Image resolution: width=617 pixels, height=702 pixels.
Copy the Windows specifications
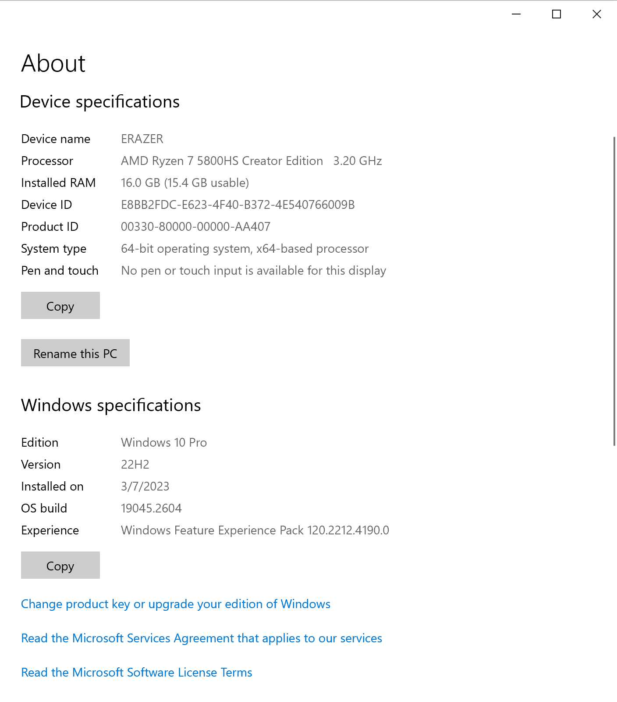point(60,566)
